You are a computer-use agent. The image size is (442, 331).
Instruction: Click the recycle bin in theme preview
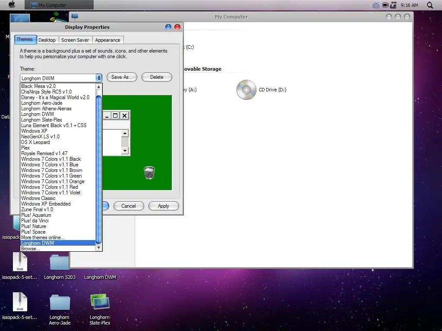[149, 172]
